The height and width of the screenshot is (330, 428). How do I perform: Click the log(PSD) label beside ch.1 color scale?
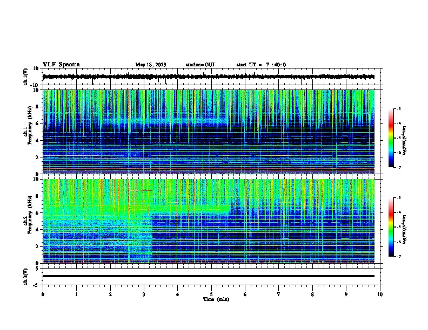[405, 140]
